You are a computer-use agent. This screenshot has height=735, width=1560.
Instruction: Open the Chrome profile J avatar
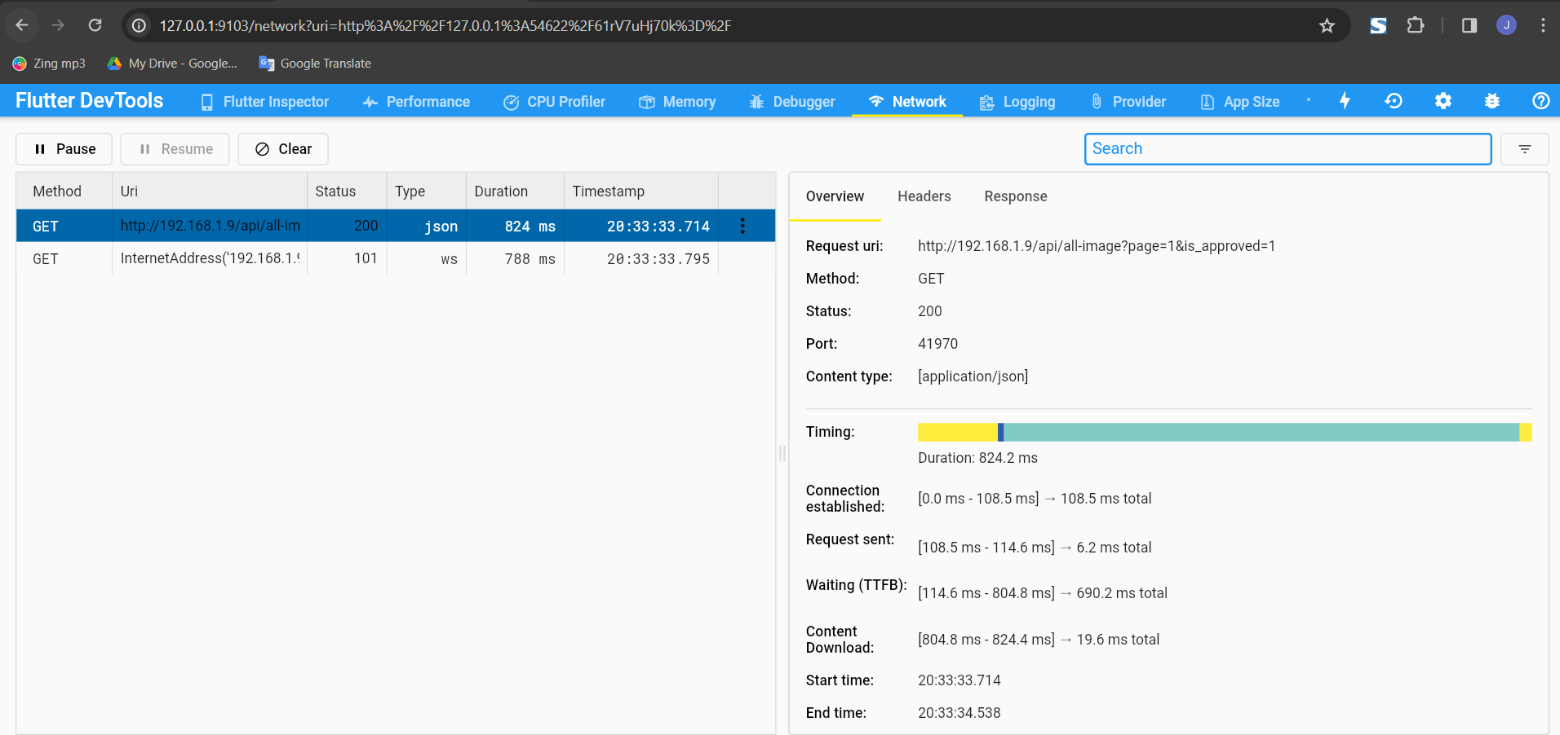(x=1506, y=26)
